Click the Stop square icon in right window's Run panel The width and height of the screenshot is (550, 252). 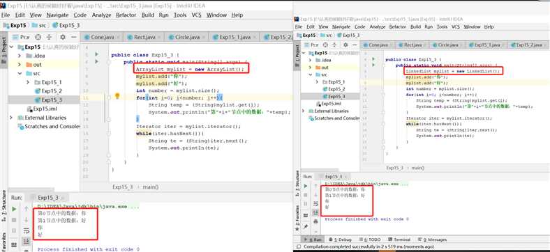[x=306, y=195]
